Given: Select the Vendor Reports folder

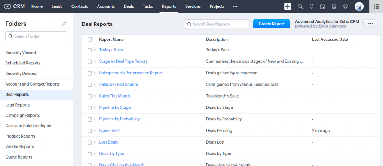Looking at the screenshot, I should (19, 147).
